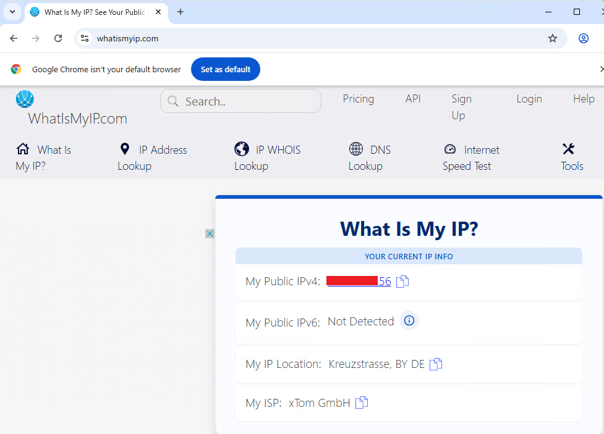This screenshot has height=434, width=604.
Task: Open the API page
Action: coord(413,99)
